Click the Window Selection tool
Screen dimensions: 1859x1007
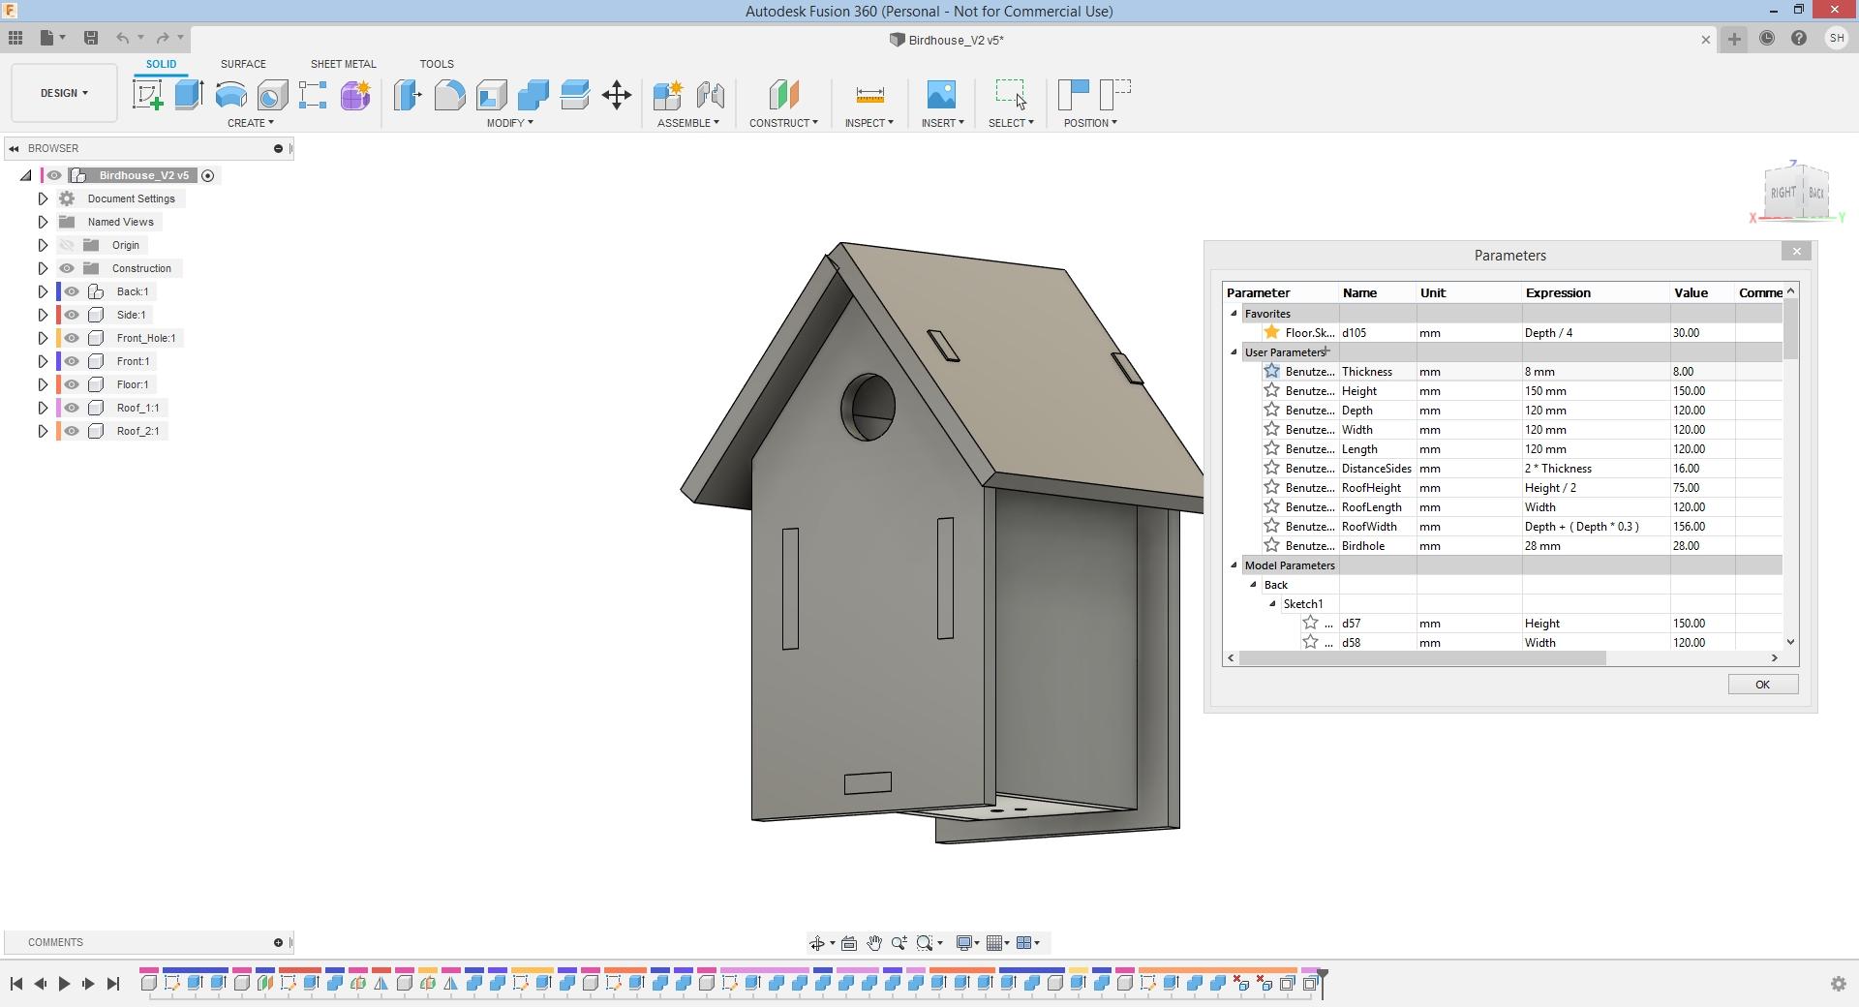pyautogui.click(x=1011, y=95)
